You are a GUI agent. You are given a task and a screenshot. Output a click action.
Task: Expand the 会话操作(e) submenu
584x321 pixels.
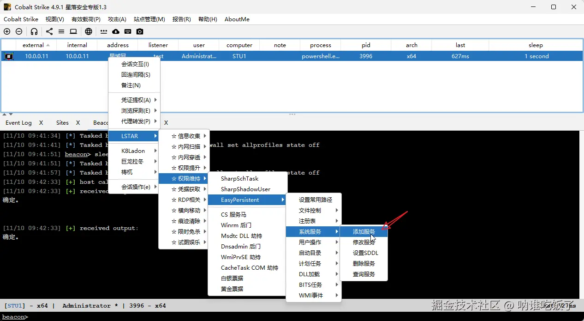pyautogui.click(x=134, y=187)
